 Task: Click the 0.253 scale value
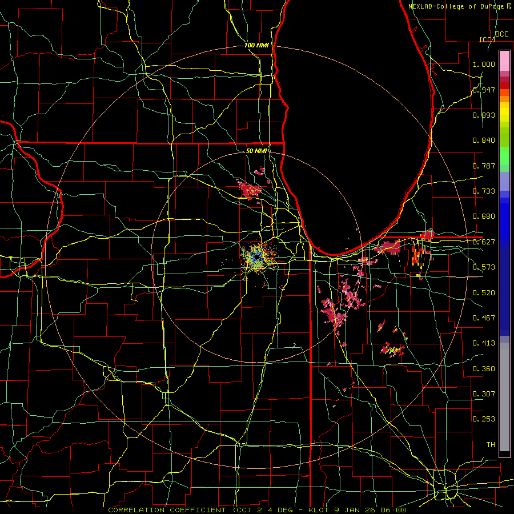coord(484,419)
